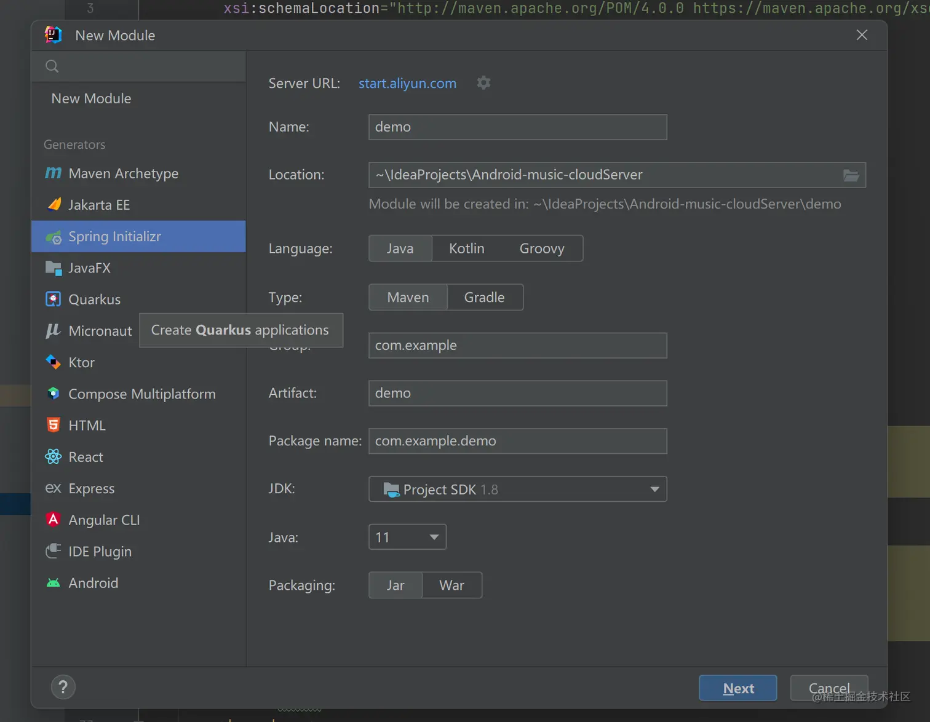Select the React generator
Viewport: 930px width, 722px height.
tap(138, 456)
